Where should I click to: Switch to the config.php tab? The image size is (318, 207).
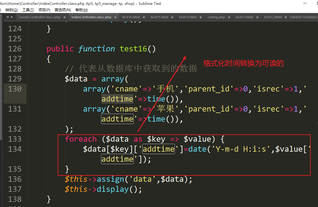pyautogui.click(x=216, y=17)
